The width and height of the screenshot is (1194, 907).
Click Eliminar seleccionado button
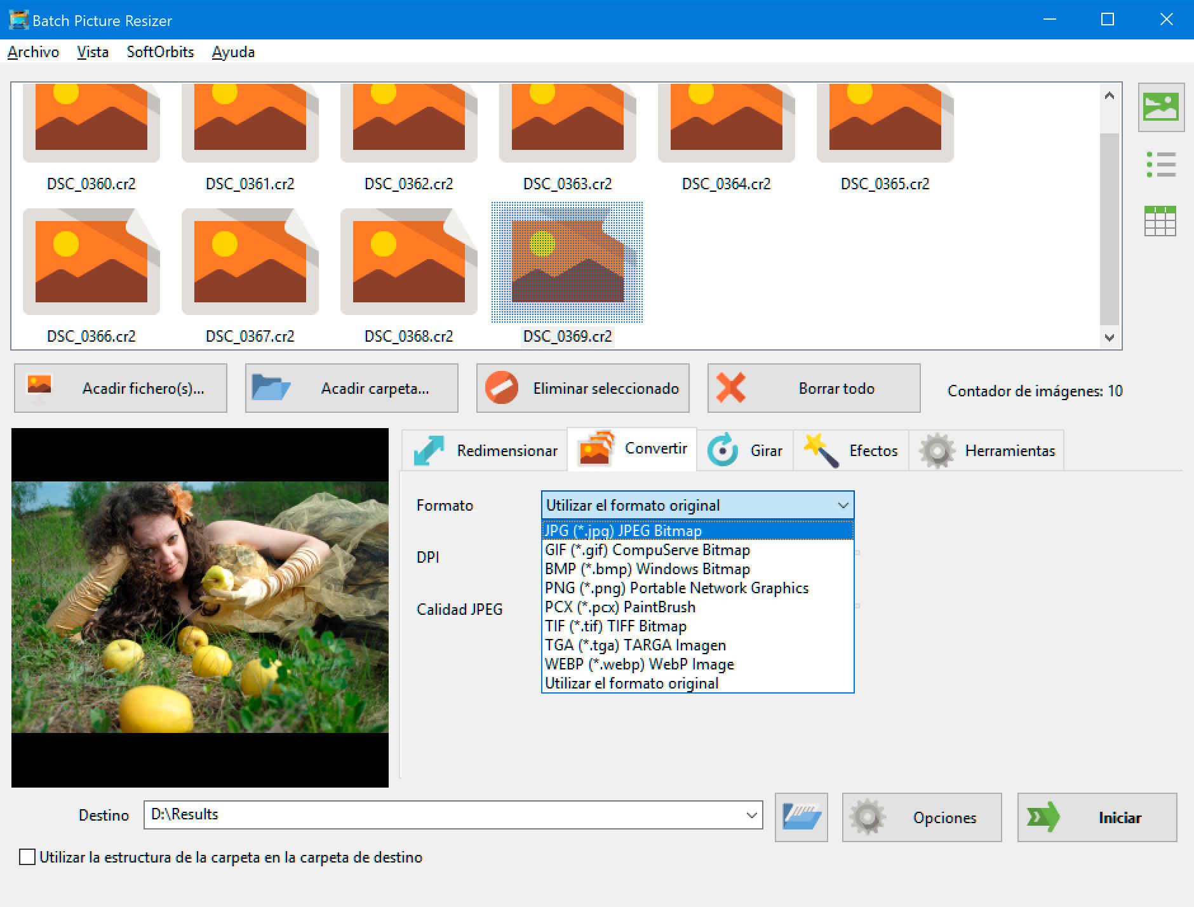(x=583, y=388)
